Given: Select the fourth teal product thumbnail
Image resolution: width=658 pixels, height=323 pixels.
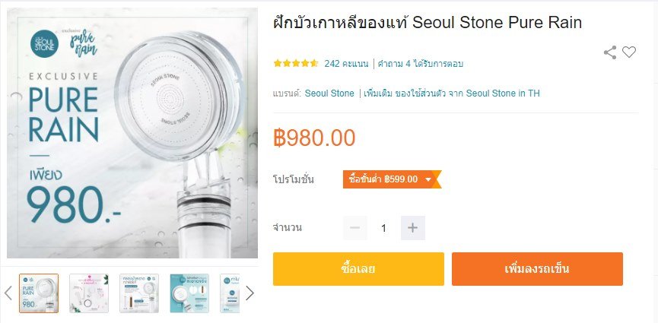Looking at the screenshot, I should pyautogui.click(x=189, y=293).
